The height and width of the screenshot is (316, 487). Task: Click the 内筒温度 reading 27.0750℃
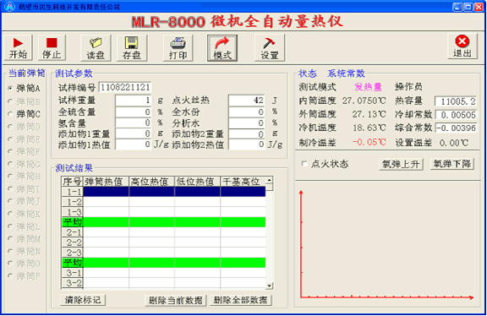(x=364, y=101)
